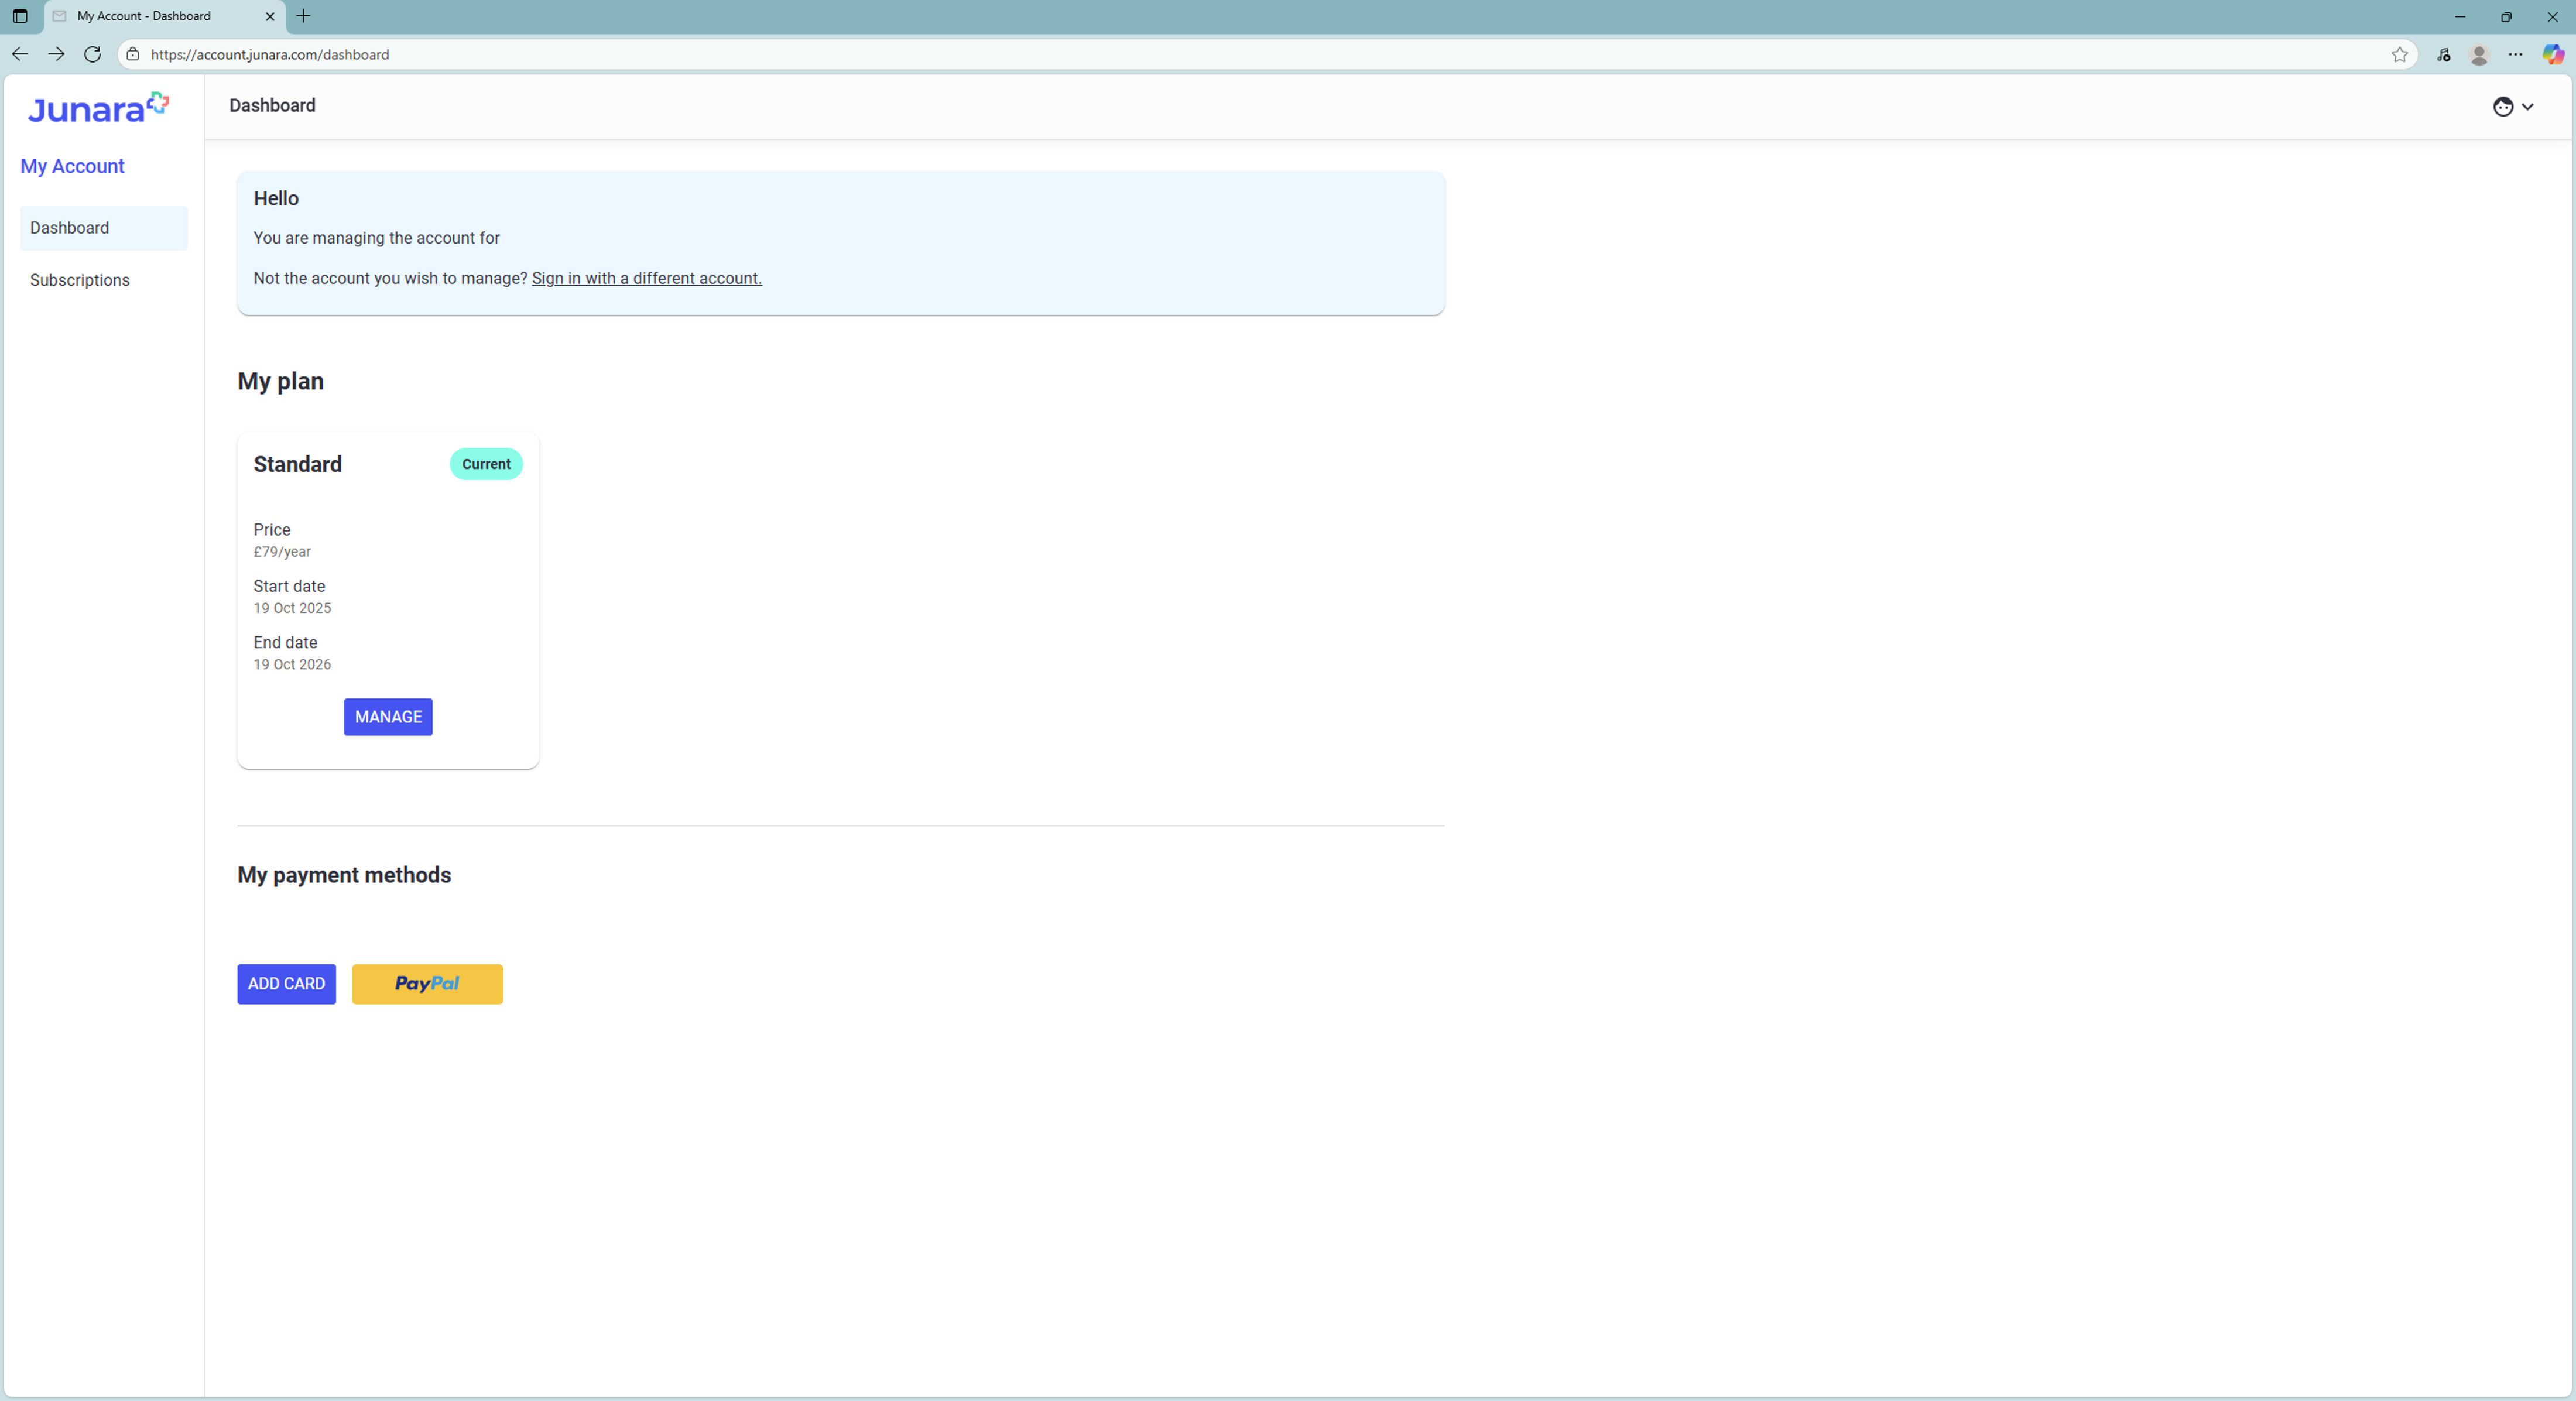Click the Current plan badge

point(486,464)
